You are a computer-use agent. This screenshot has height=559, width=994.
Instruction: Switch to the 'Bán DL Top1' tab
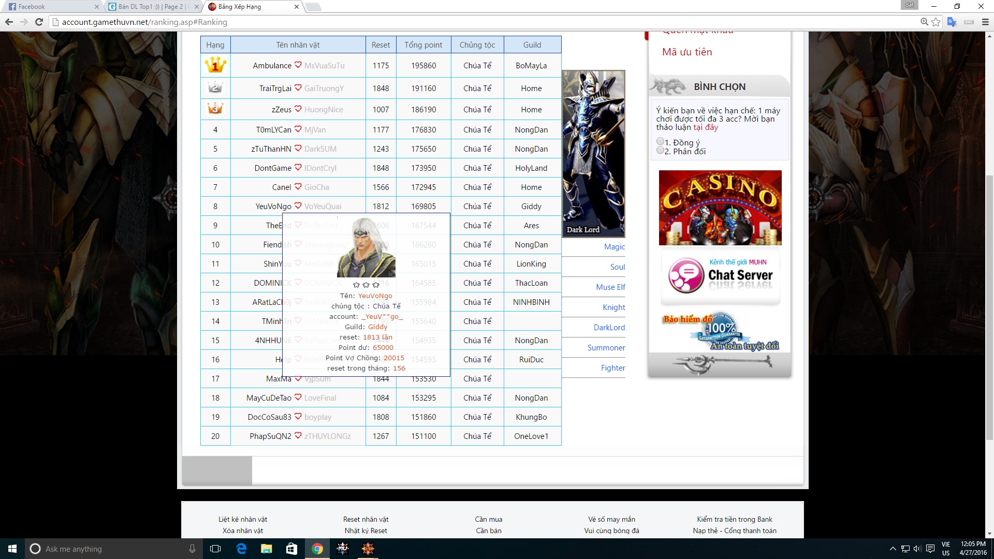pyautogui.click(x=150, y=7)
